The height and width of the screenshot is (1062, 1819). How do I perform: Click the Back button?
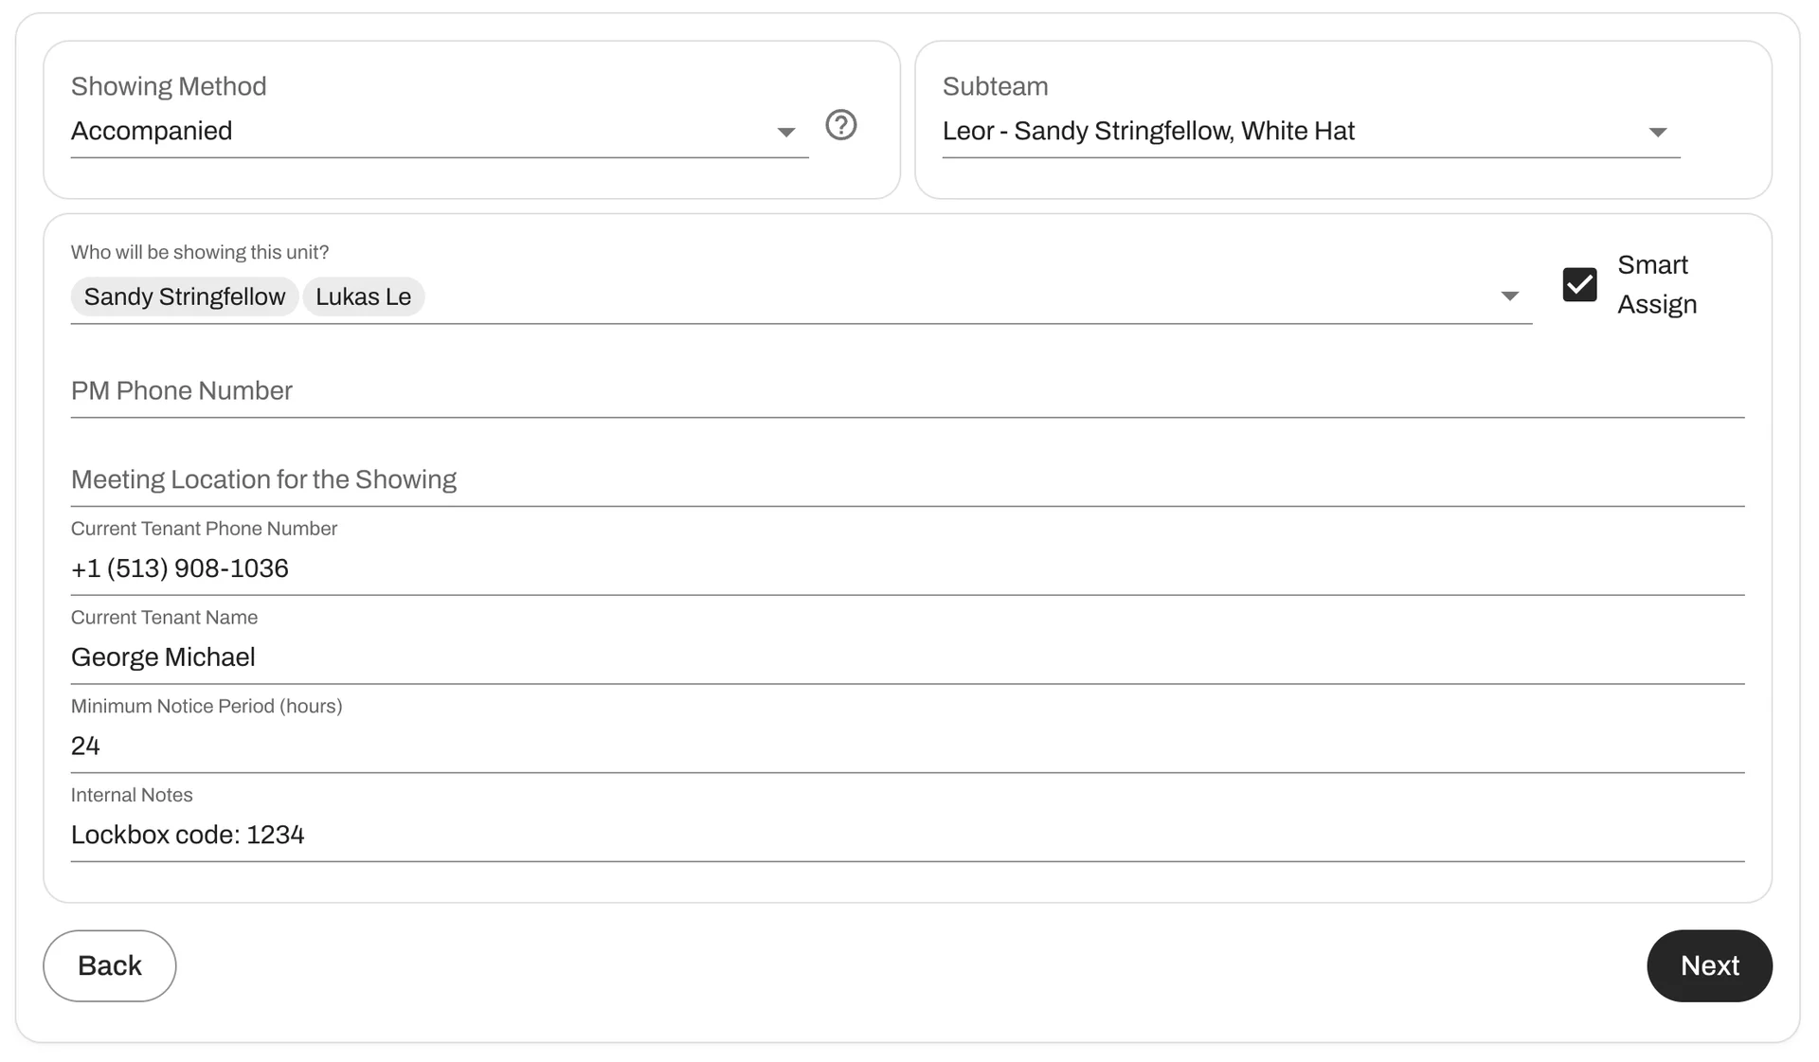(109, 965)
